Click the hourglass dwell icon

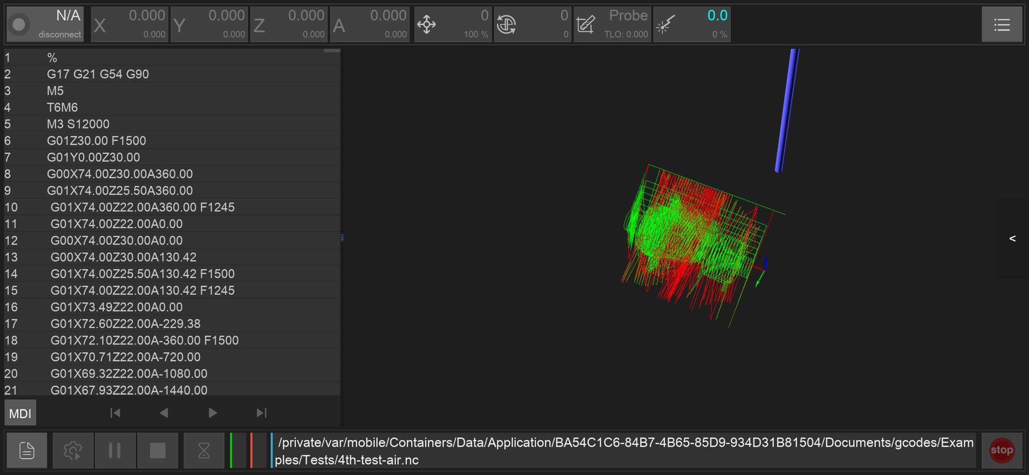(203, 450)
